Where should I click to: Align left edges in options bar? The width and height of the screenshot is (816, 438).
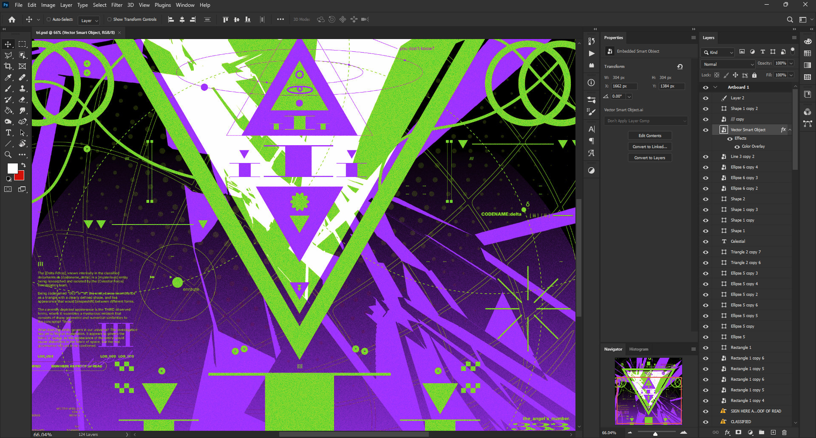click(x=171, y=20)
